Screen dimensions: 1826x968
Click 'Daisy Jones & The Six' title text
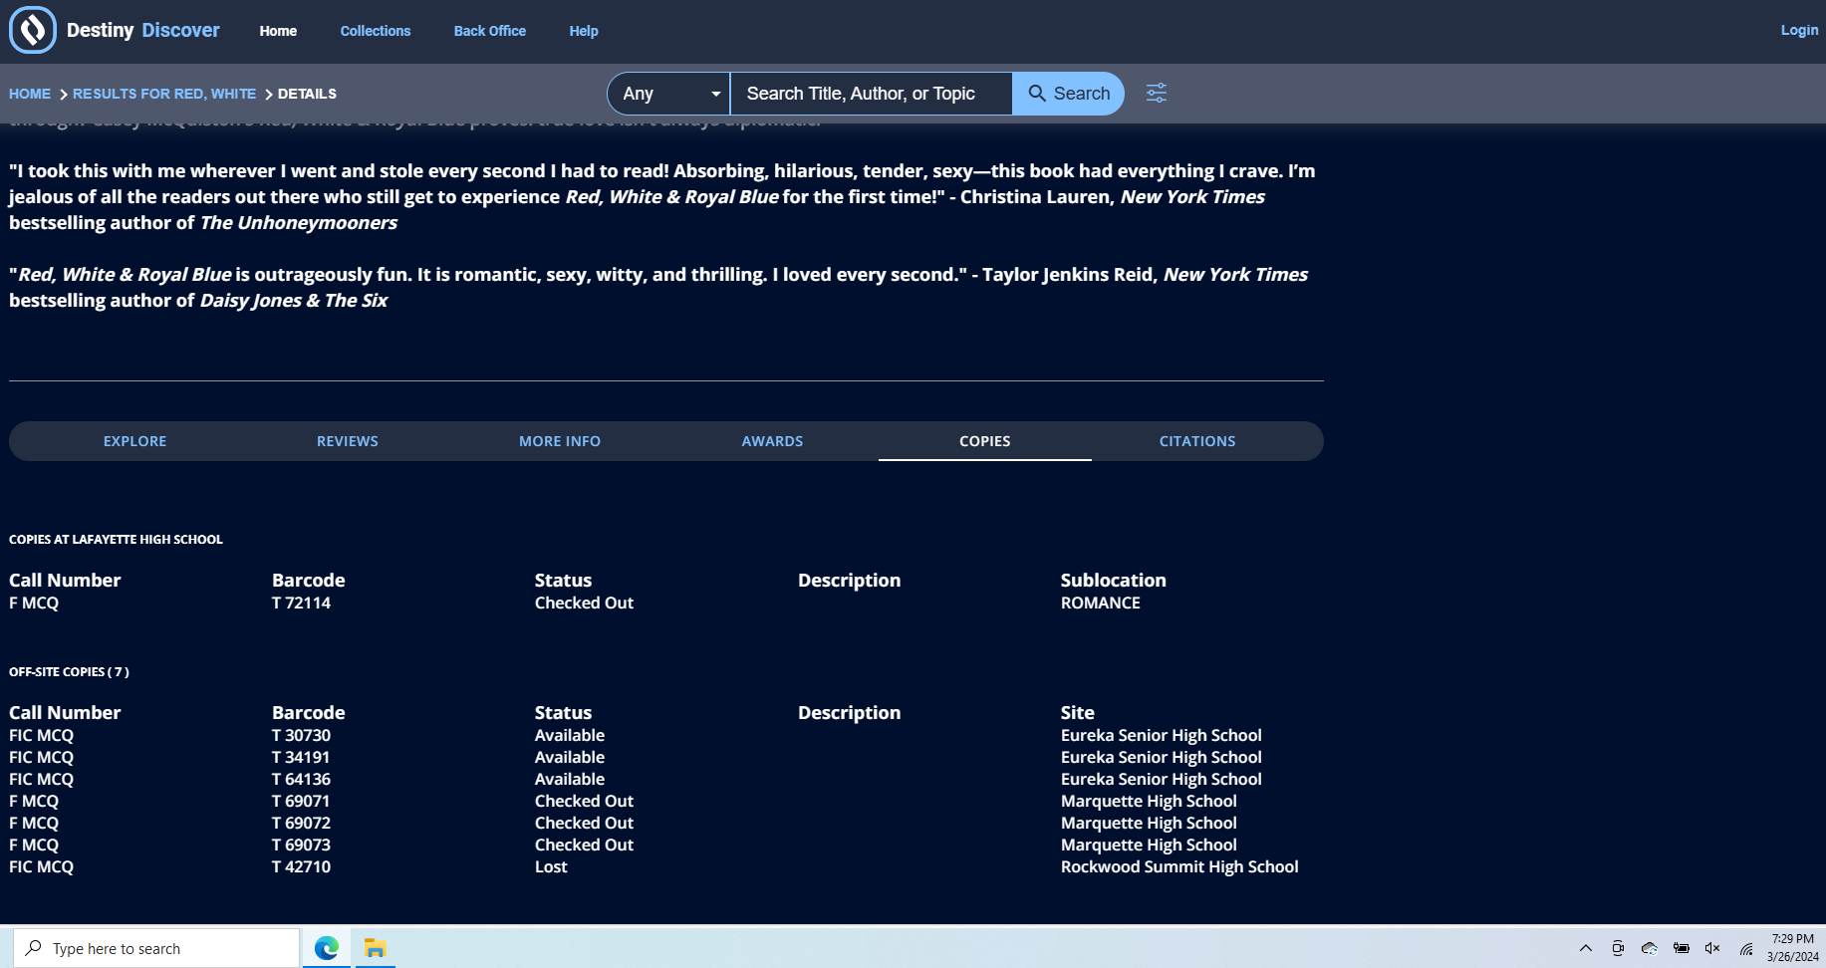(294, 300)
